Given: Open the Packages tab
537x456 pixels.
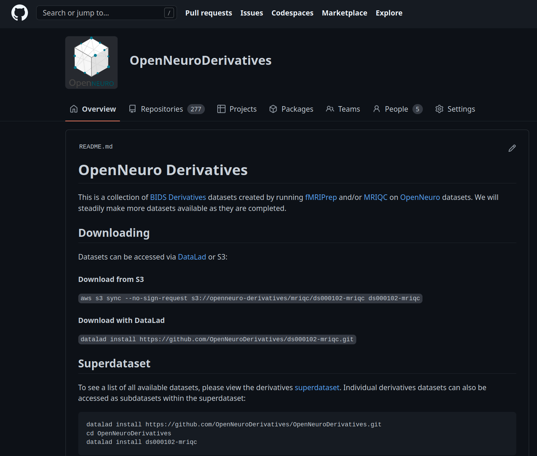Looking at the screenshot, I should click(x=291, y=109).
